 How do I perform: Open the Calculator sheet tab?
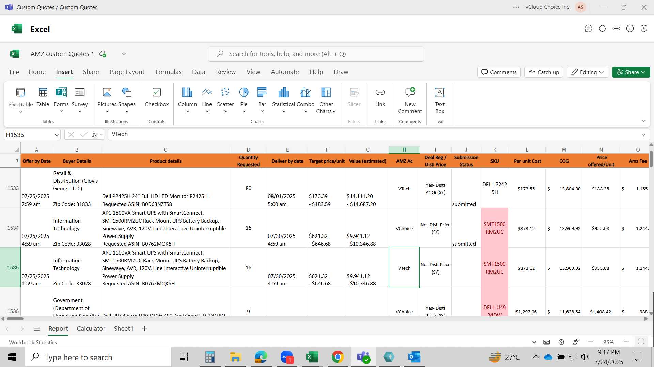click(x=91, y=329)
